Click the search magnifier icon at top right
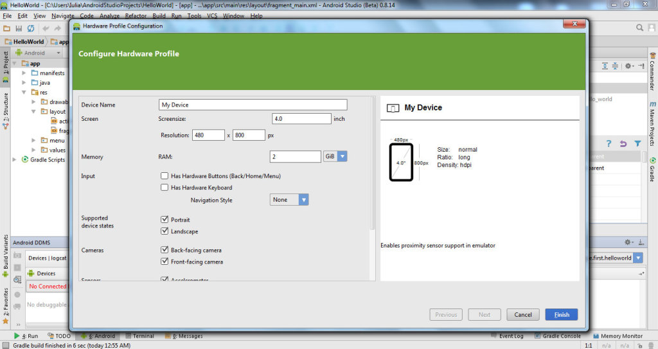Viewport: 658px width, 349px height. pos(639,27)
